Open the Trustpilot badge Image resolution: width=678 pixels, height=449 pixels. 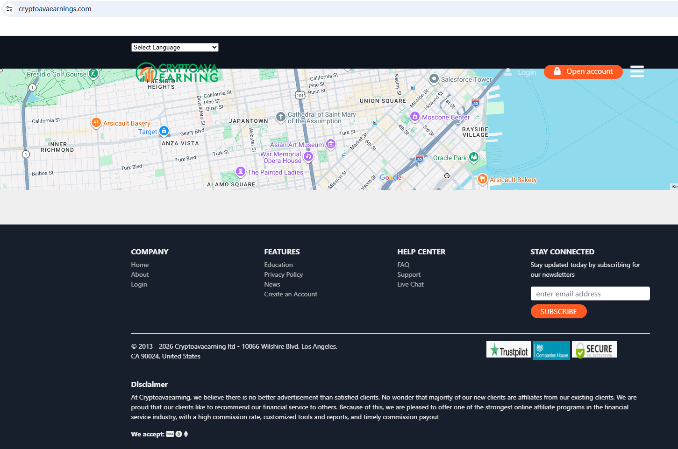(x=508, y=350)
